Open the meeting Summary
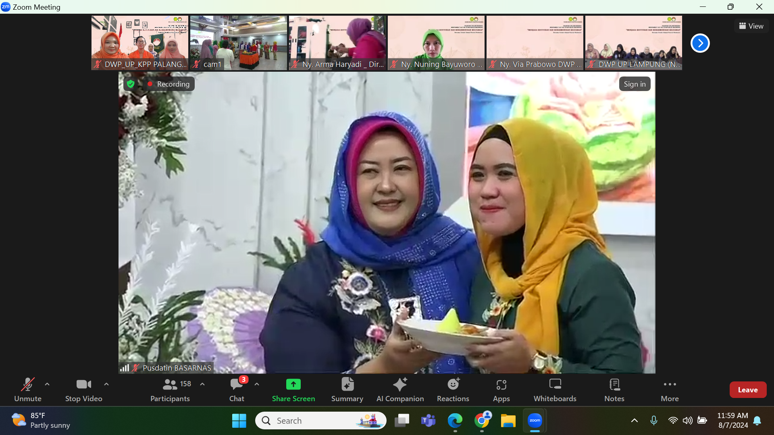Screen dimensions: 774x435 (x=347, y=389)
